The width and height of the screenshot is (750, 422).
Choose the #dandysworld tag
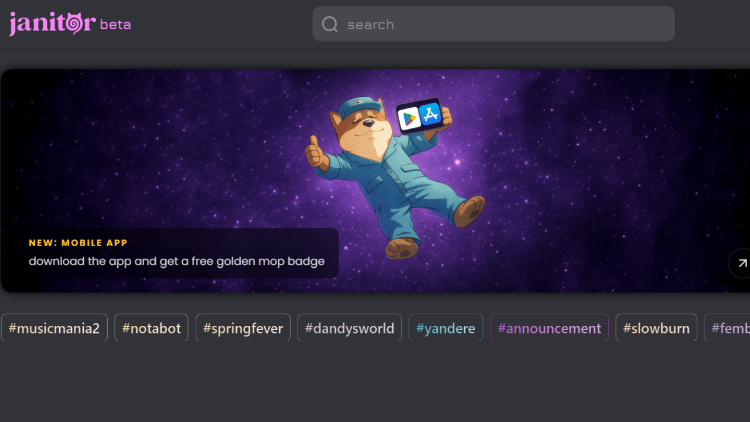click(350, 328)
